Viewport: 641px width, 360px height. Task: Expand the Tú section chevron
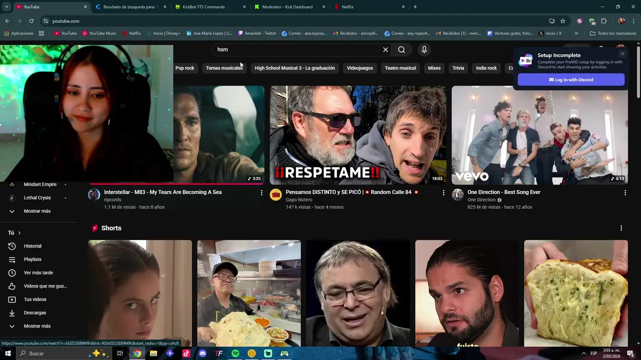coord(19,233)
